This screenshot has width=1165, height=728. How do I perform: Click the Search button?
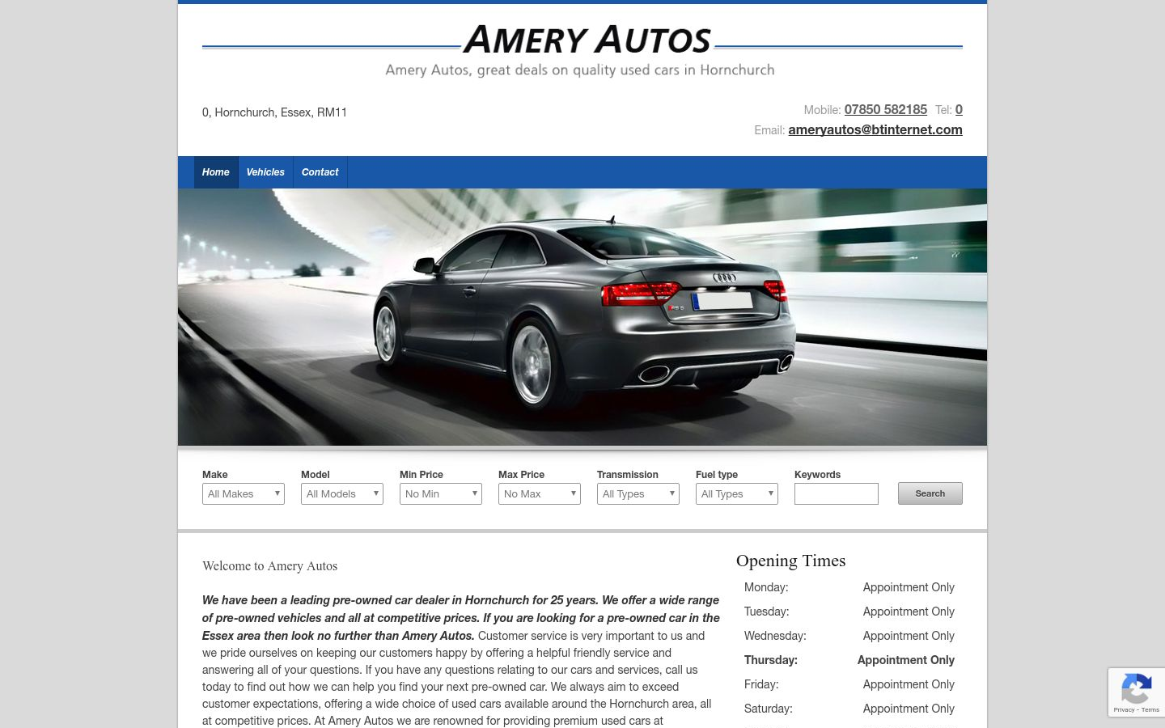[x=930, y=493]
